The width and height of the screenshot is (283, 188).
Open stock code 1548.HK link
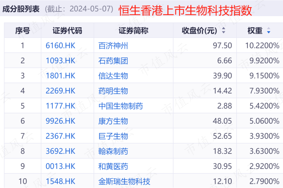[60, 181]
